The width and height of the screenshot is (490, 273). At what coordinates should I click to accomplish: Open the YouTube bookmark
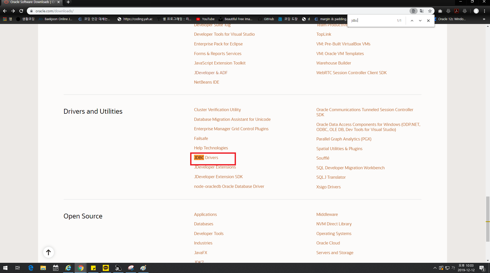[x=205, y=19]
